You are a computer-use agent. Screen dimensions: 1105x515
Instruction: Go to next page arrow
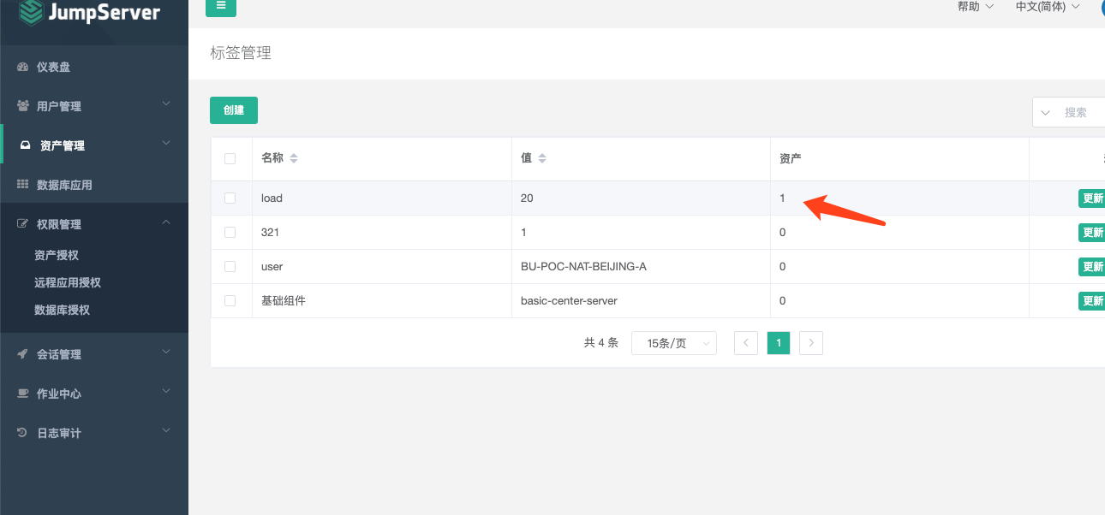click(x=811, y=343)
